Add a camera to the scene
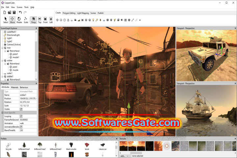 click(75, 20)
